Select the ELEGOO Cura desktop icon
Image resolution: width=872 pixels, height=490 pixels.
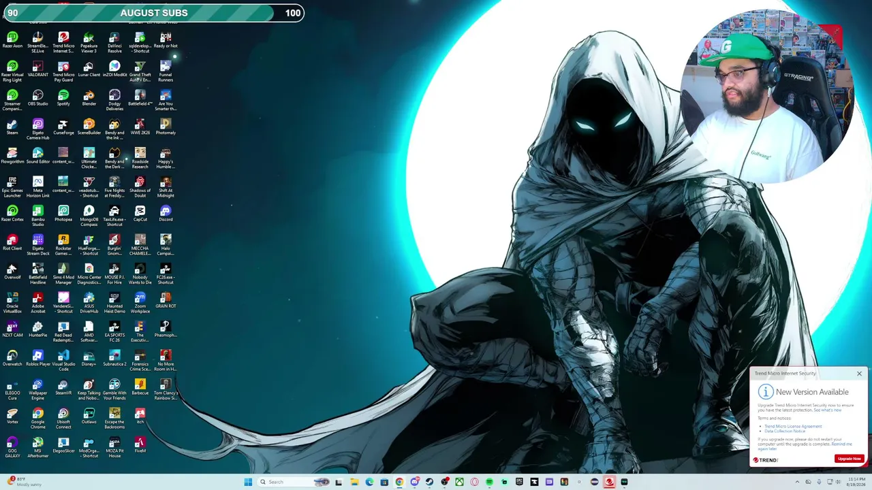12,389
